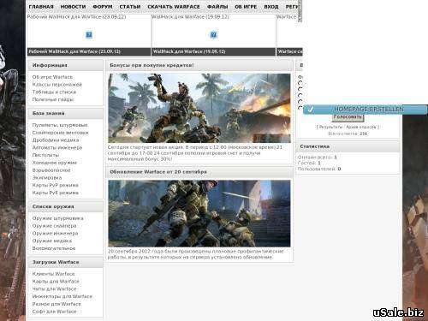This screenshot has height=321, width=428.
Task: Open the Полезные гайды link
Action: point(53,99)
